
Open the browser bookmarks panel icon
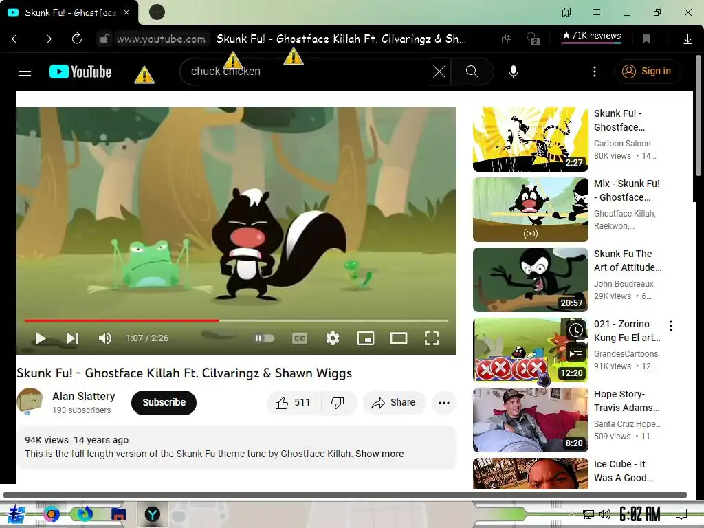pos(566,12)
